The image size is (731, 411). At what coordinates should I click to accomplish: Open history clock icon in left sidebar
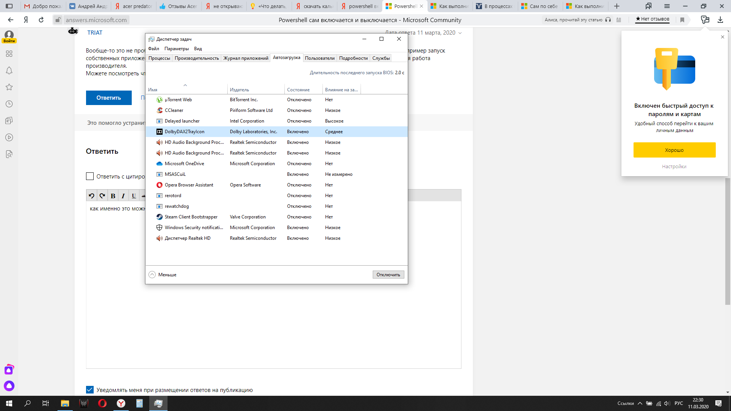pyautogui.click(x=9, y=104)
